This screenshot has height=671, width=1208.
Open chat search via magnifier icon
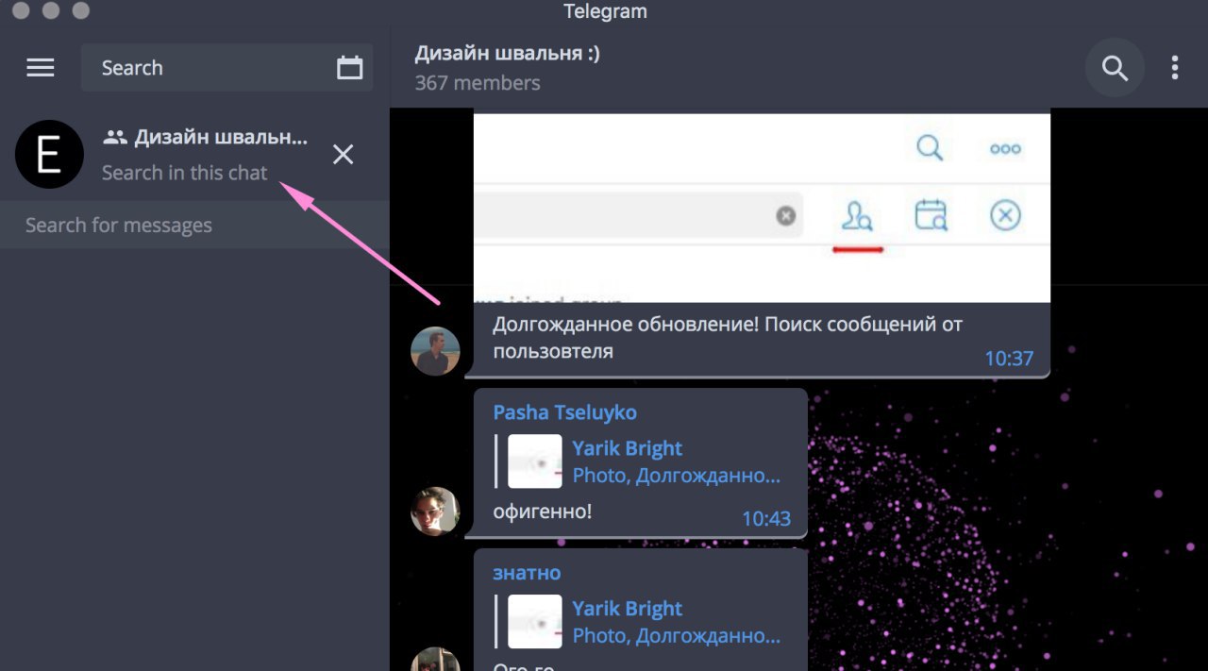click(x=1116, y=68)
